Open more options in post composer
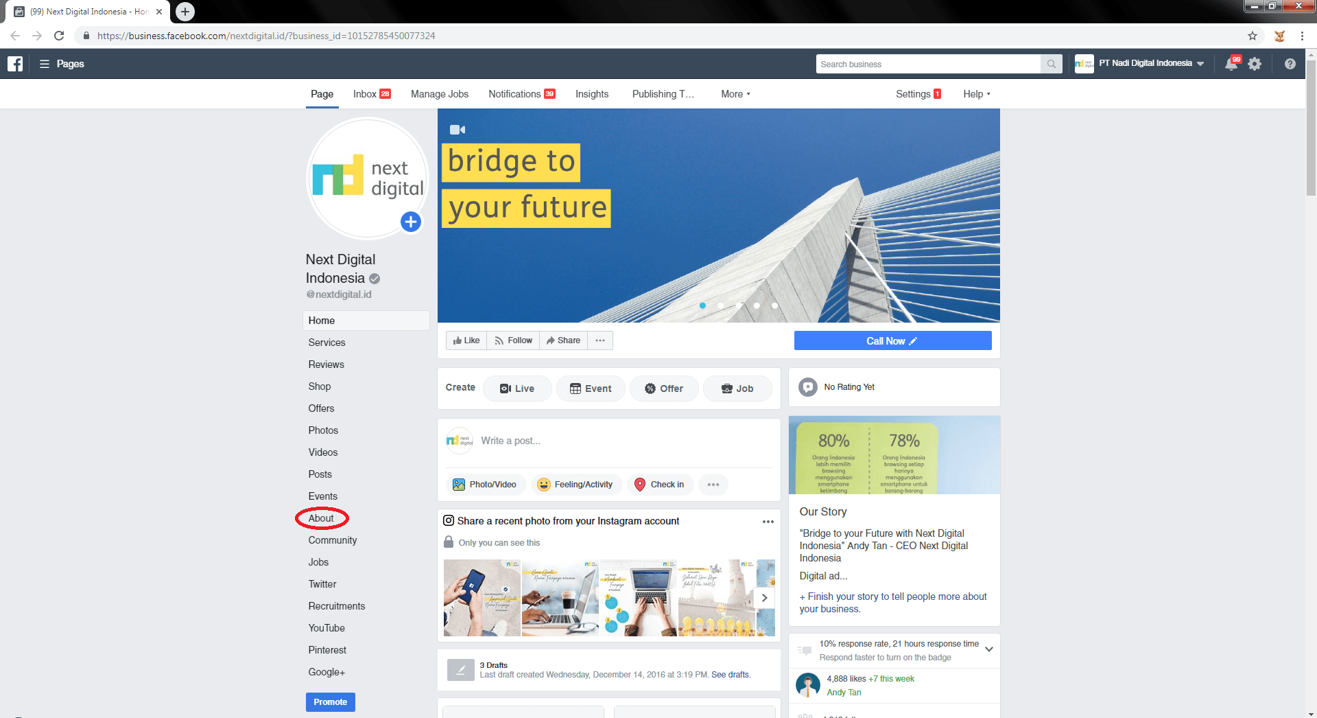1317x718 pixels. click(x=713, y=485)
